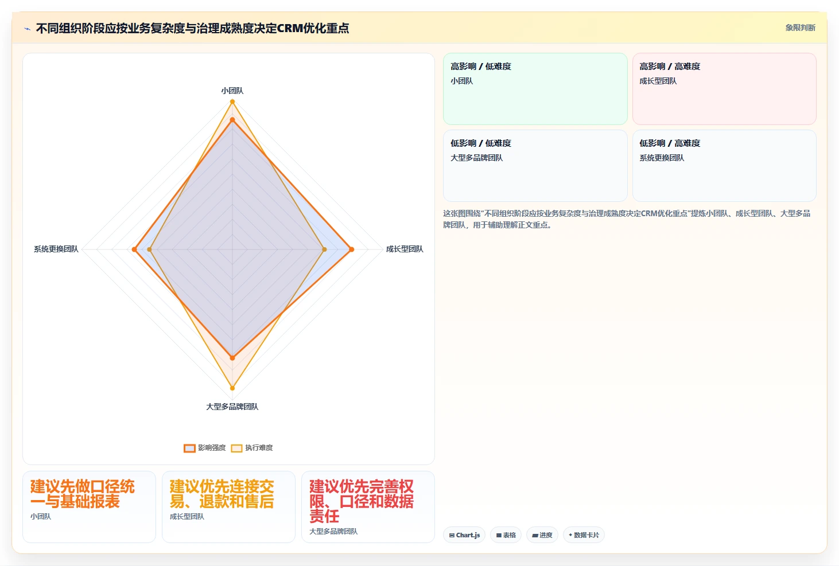Open the 建议优先完善权限、口径和数据责任 card

coord(368,507)
